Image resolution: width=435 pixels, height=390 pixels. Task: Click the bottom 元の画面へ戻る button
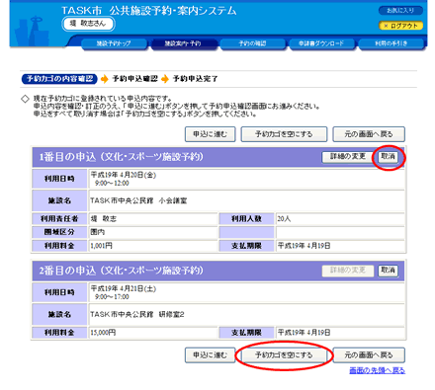tap(369, 355)
